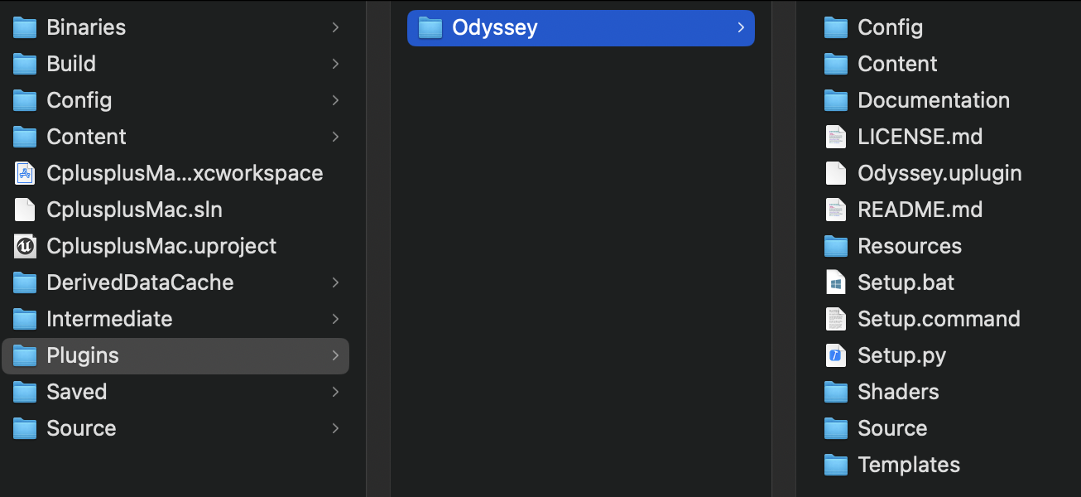Click the CplusplusMac.sln file icon

coord(25,210)
